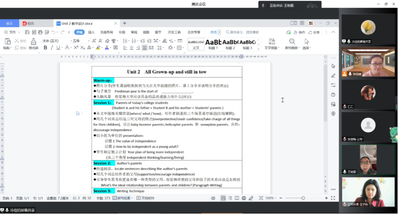
Task: Click the 协作 collaborate button
Action: point(299,32)
